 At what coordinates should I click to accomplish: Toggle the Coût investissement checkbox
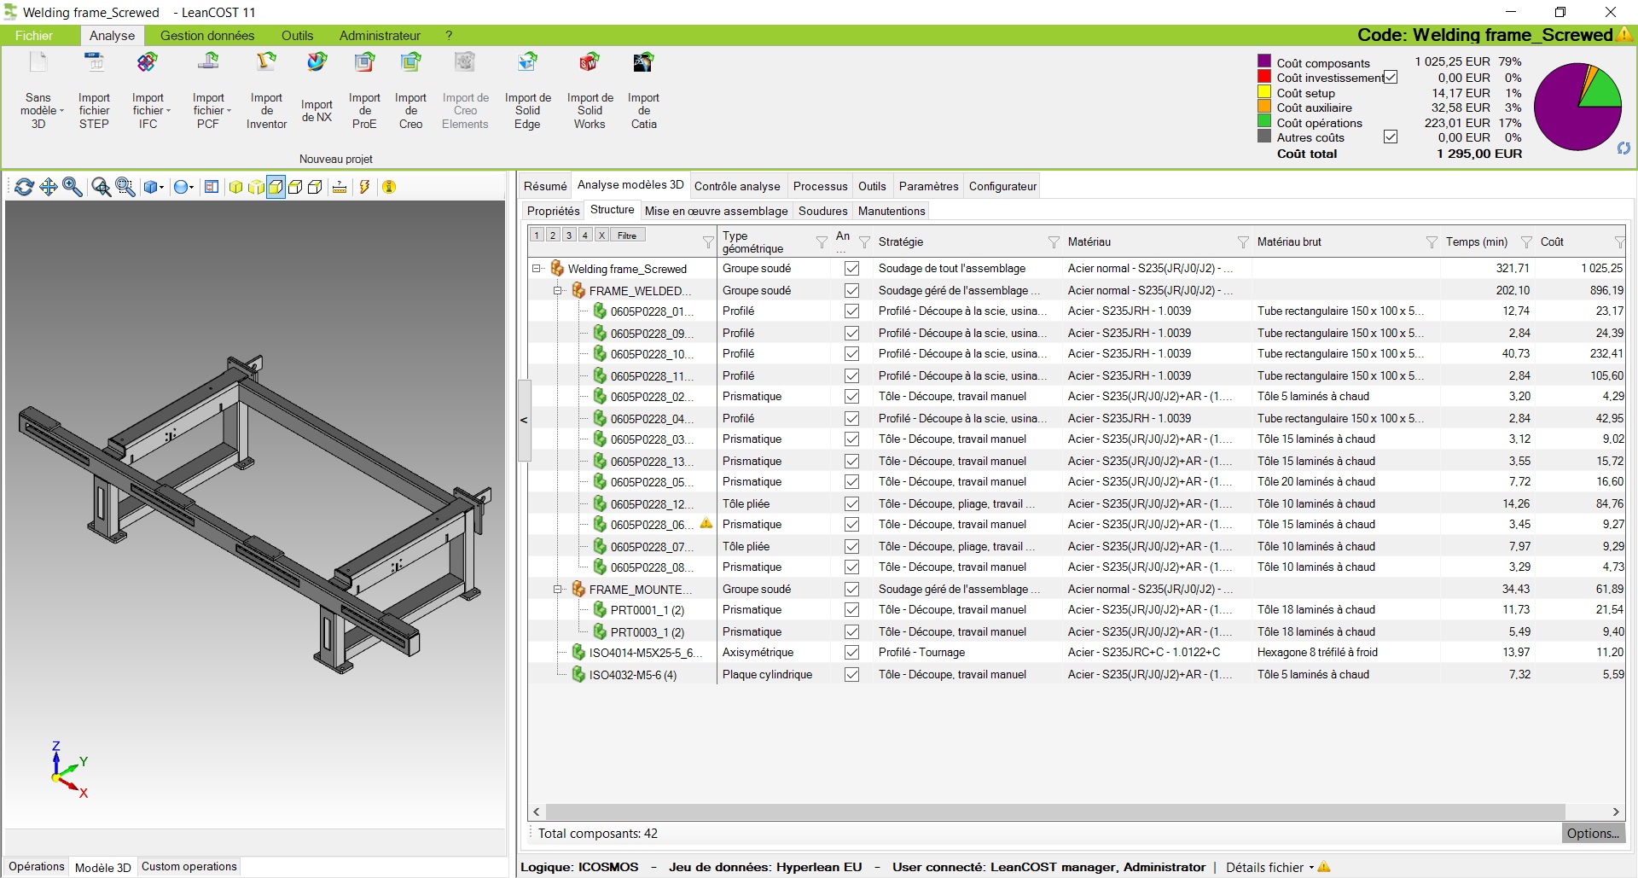click(1391, 78)
